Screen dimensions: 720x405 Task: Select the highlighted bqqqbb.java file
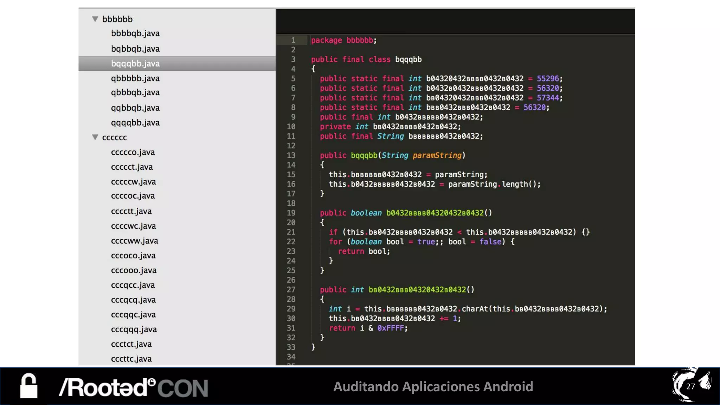tap(177, 64)
